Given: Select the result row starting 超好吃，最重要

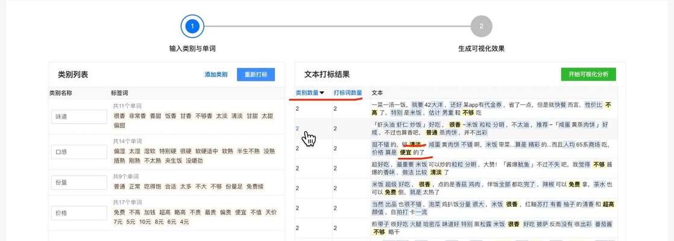Looking at the screenshot, I should (x=456, y=168).
